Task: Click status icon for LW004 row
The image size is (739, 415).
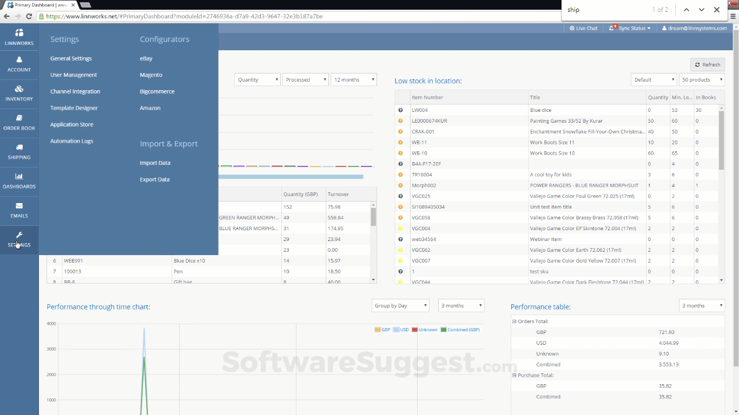Action: (x=400, y=110)
